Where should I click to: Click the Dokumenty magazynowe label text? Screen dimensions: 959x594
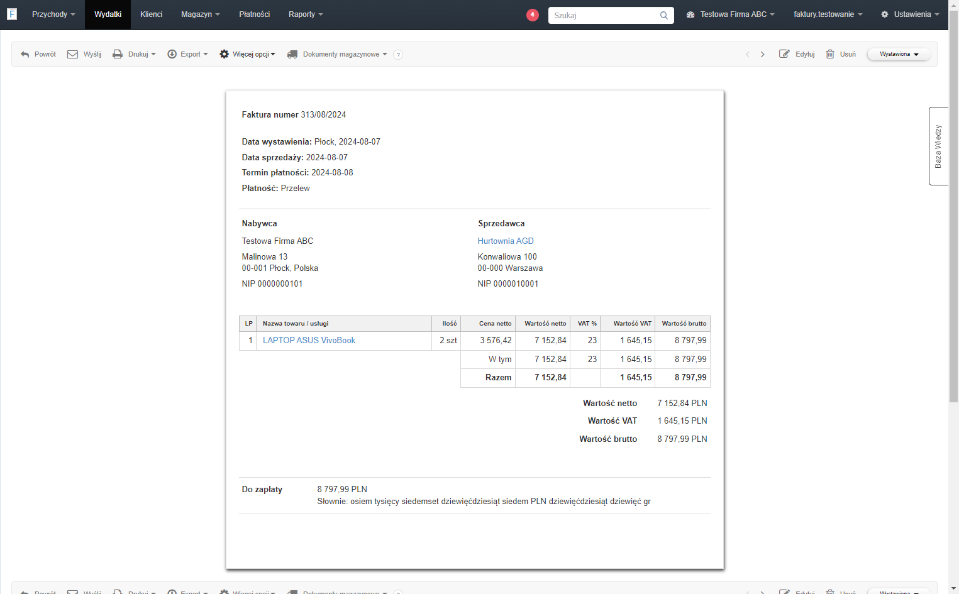click(x=341, y=55)
